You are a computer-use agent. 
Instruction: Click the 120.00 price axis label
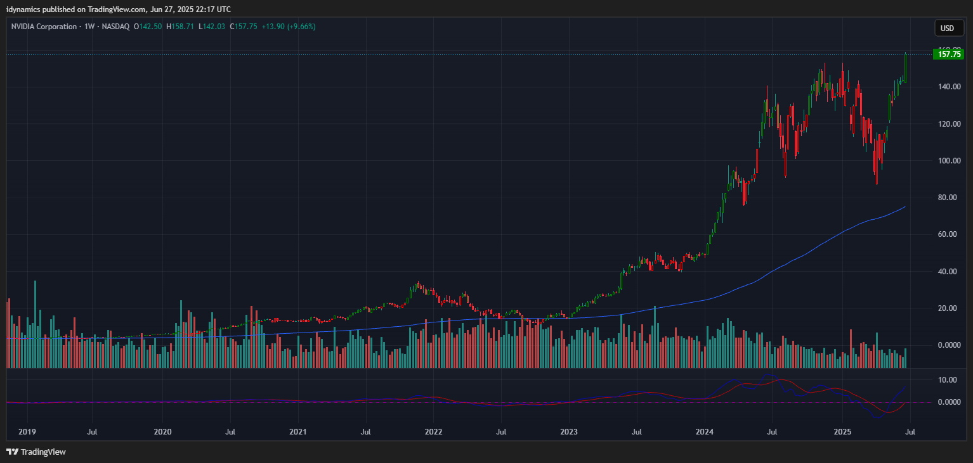[x=949, y=124]
